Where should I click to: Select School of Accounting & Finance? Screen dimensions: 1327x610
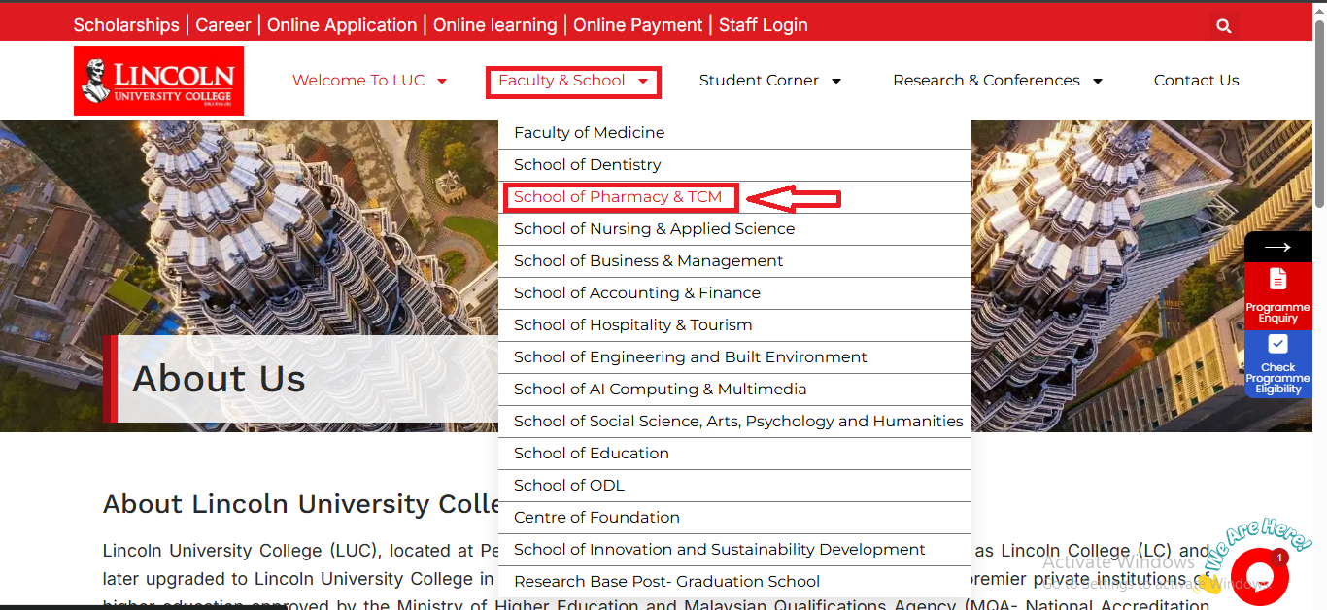734,293
